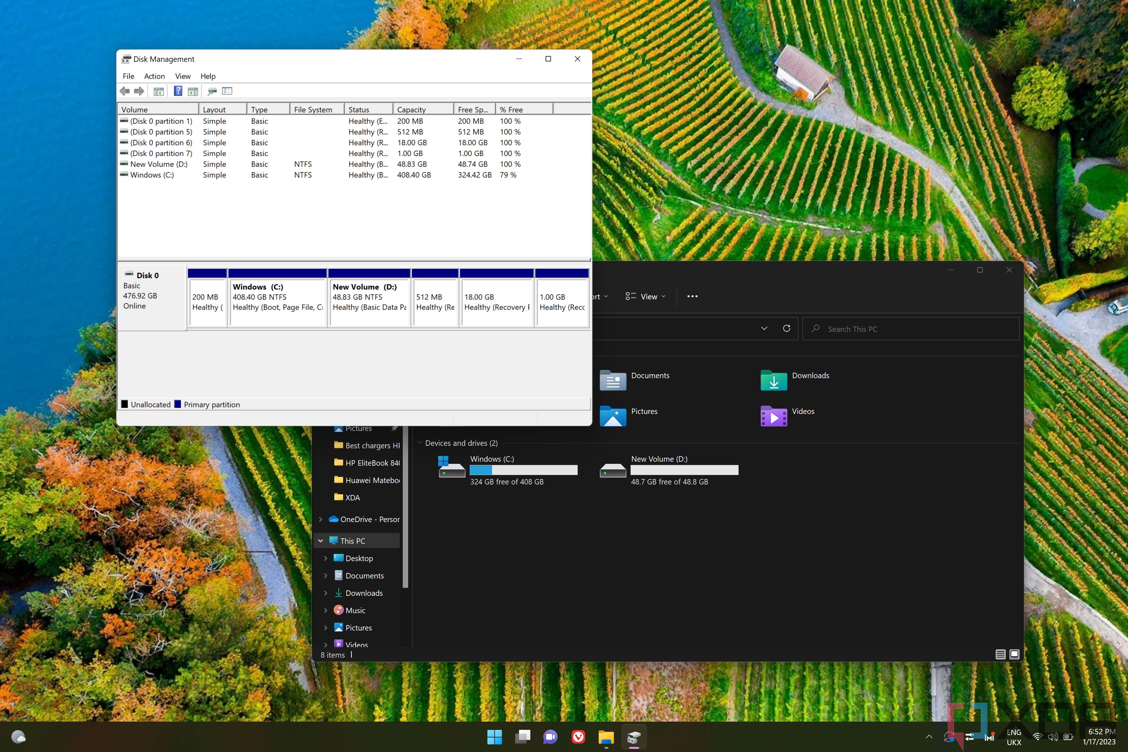Click the Back arrow in Disk Management toolbar
This screenshot has width=1128, height=752.
click(125, 91)
